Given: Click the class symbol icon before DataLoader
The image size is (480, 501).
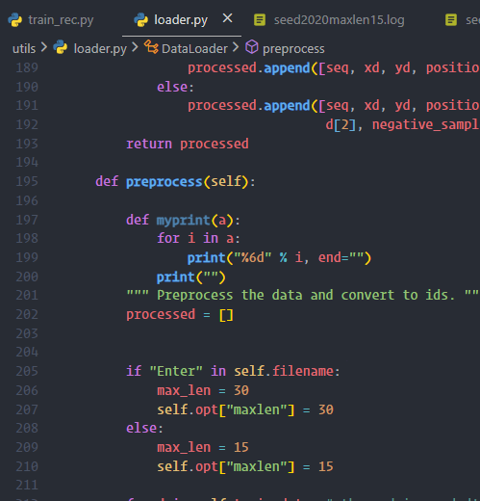Looking at the screenshot, I should click(x=151, y=47).
